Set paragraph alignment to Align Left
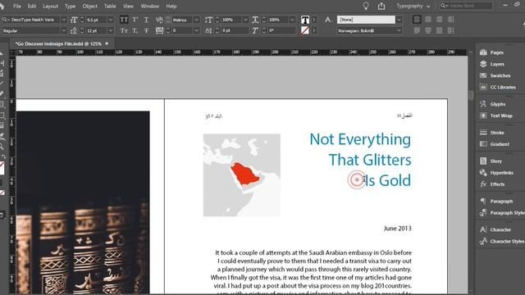The width and height of the screenshot is (525, 295). click(417, 20)
